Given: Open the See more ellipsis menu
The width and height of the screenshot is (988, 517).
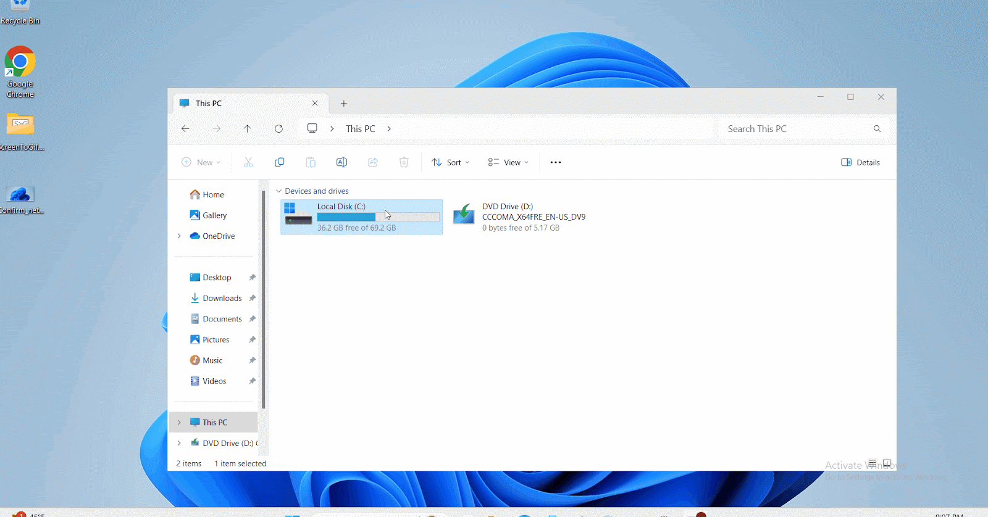Looking at the screenshot, I should click(x=556, y=162).
